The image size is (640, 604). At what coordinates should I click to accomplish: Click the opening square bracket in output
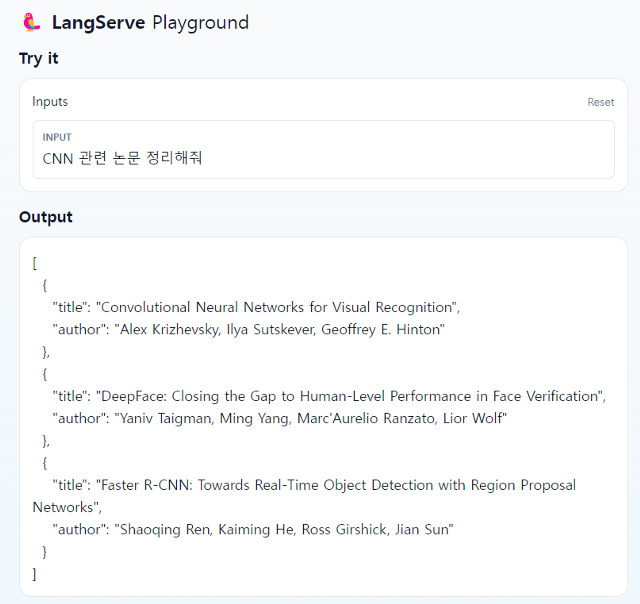tap(35, 263)
